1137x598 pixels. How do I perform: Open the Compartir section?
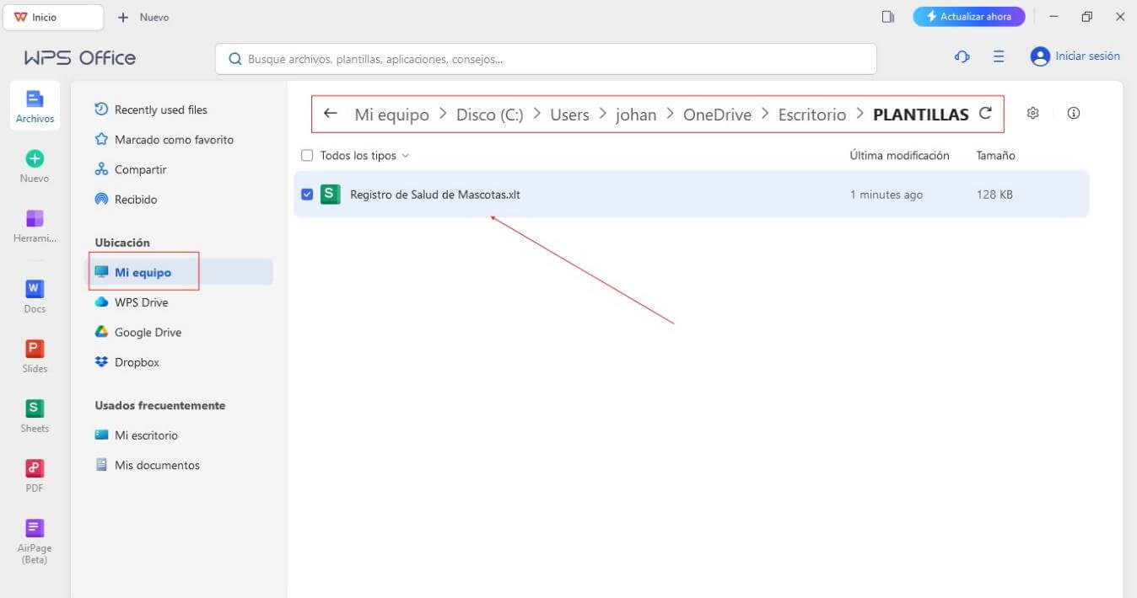coord(131,169)
